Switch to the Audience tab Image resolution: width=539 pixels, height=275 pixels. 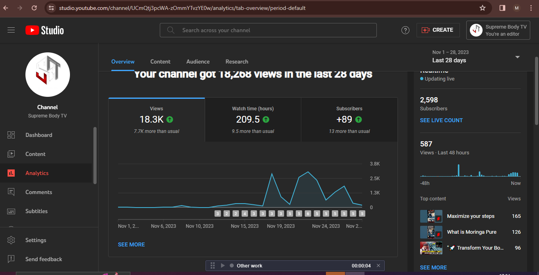click(x=198, y=62)
